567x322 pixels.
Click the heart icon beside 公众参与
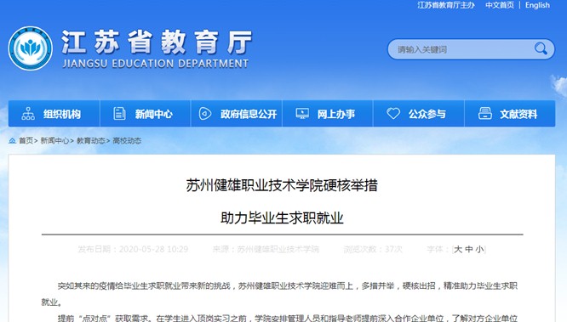tap(393, 114)
